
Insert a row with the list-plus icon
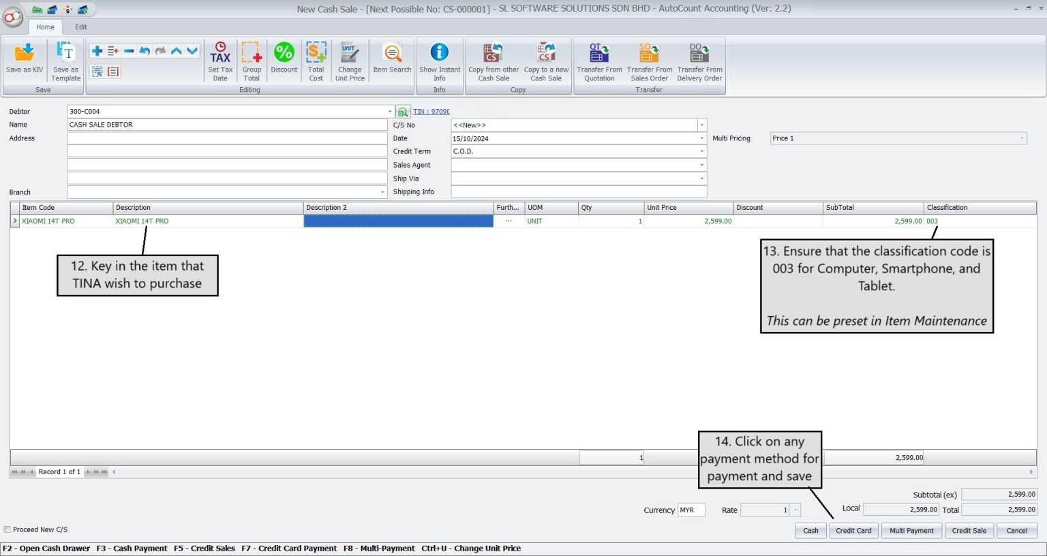[x=113, y=51]
